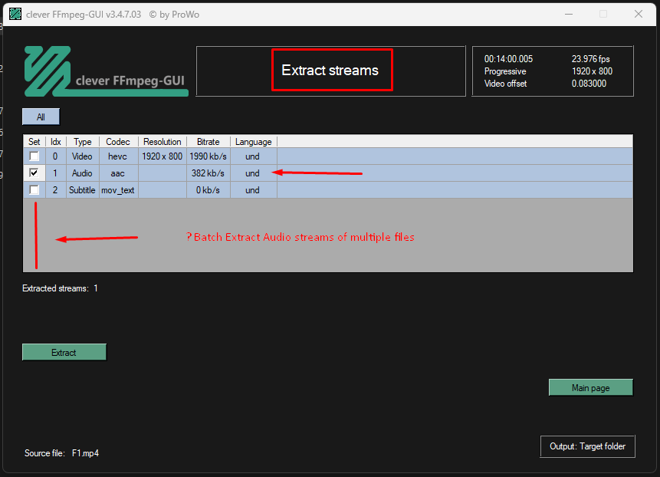Screen dimensions: 660x477
Task: Click the Codec column header
Action: click(118, 142)
